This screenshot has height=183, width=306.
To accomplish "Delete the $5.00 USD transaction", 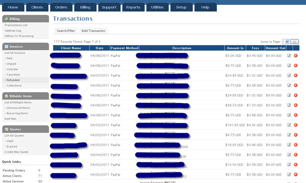I will click(296, 56).
